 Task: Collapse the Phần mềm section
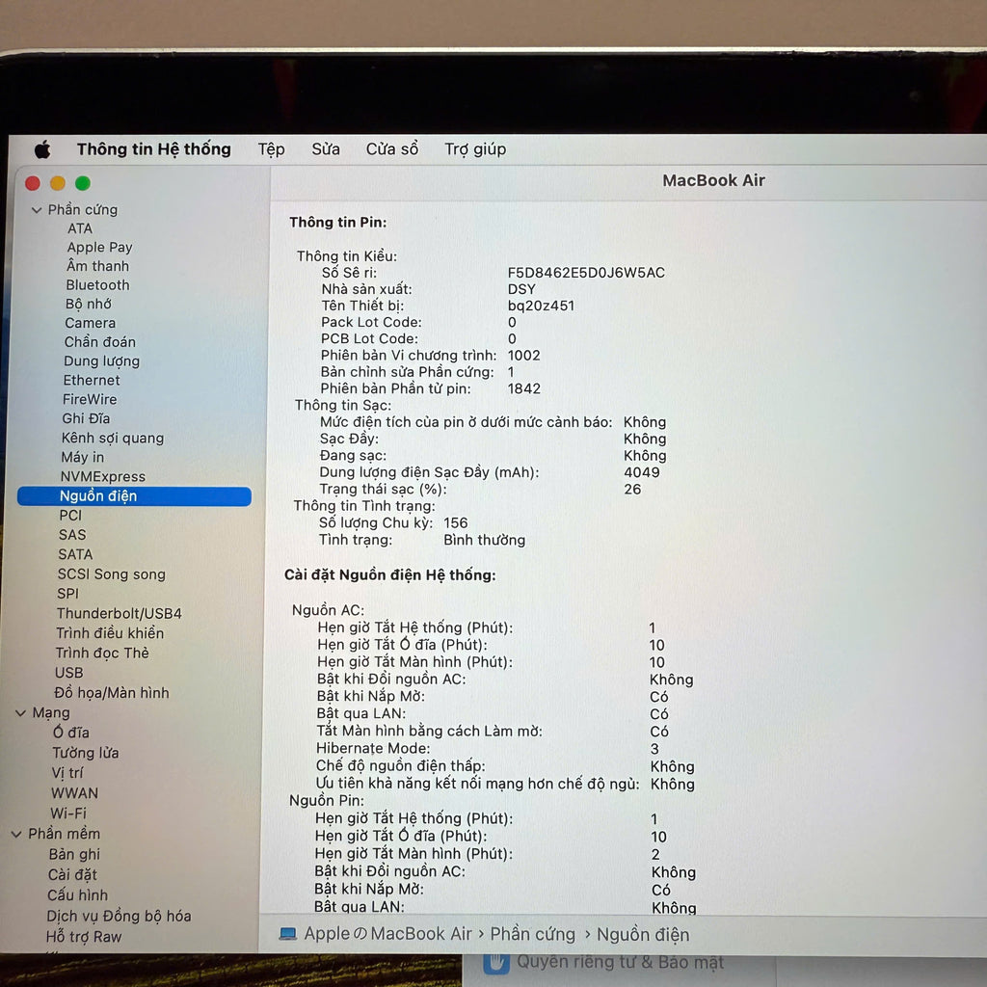[17, 834]
